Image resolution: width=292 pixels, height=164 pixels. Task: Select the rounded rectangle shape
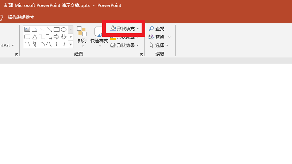coord(27,37)
